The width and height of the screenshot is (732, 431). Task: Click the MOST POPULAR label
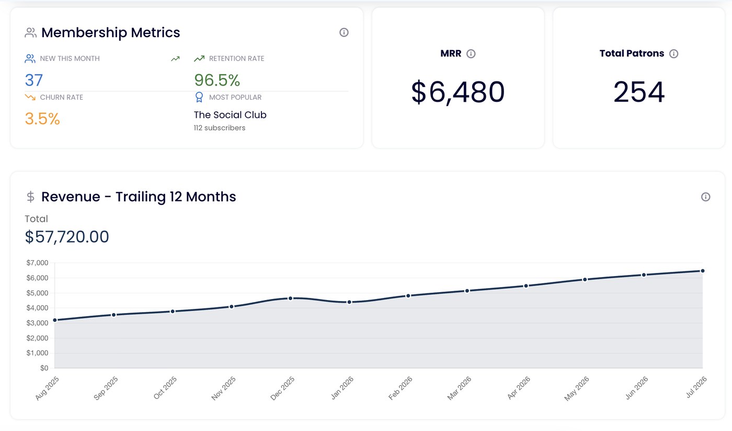pyautogui.click(x=235, y=97)
